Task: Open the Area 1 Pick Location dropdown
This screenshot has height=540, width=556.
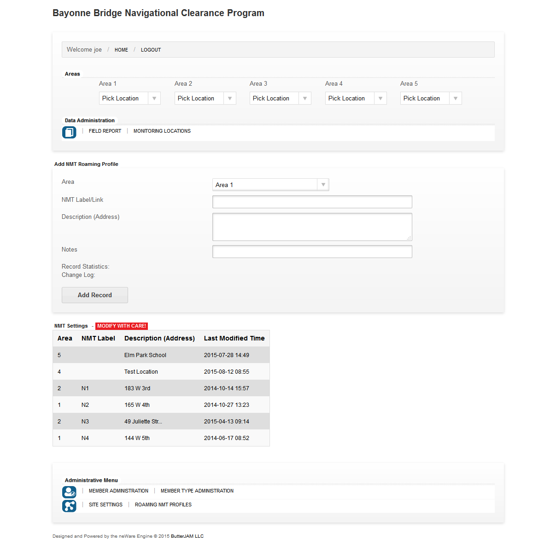Action: [x=129, y=98]
